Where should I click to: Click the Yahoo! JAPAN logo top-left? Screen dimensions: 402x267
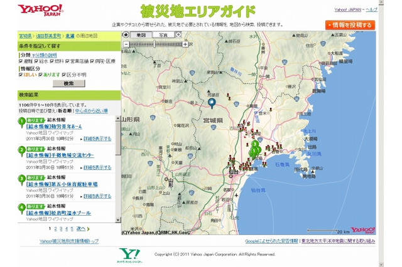pos(40,10)
